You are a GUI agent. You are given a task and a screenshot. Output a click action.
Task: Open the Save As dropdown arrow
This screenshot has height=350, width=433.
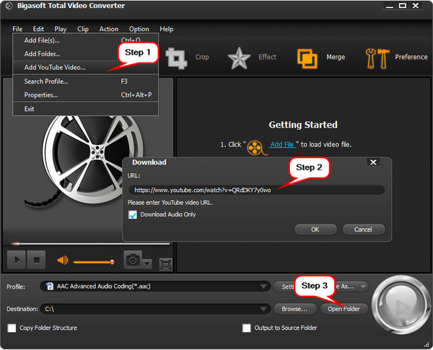[363, 286]
